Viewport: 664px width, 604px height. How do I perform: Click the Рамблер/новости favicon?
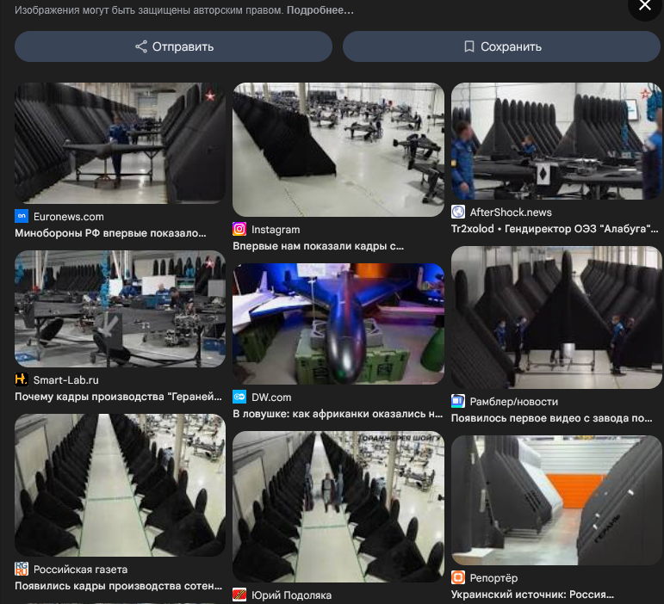458,401
